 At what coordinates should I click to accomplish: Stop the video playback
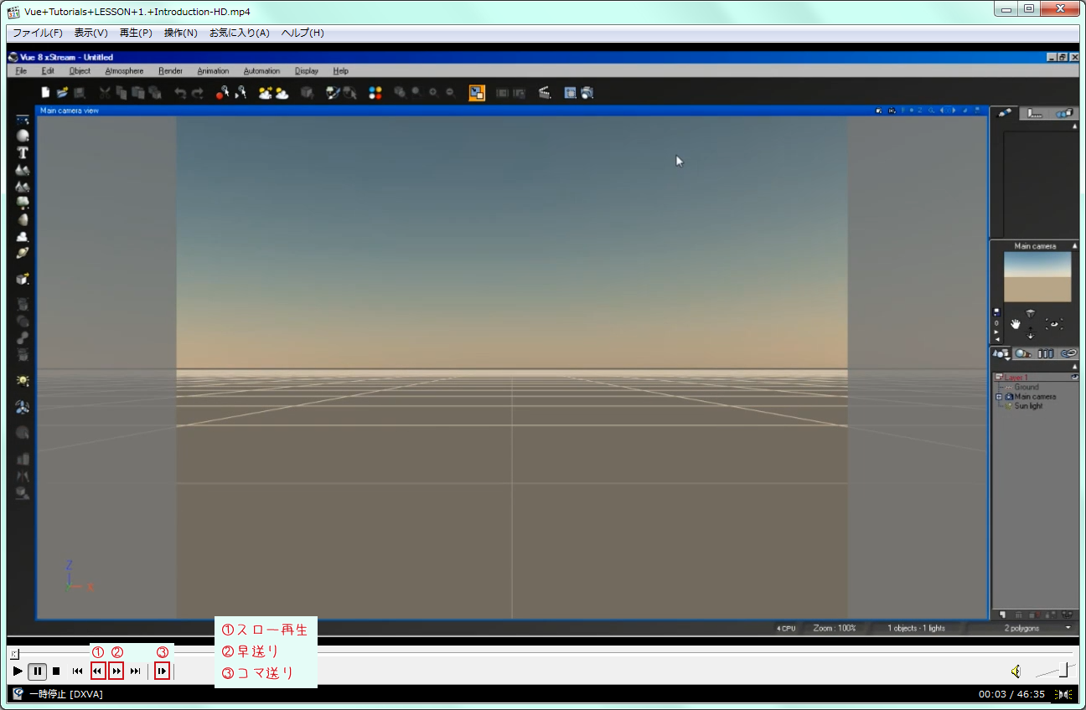point(56,671)
